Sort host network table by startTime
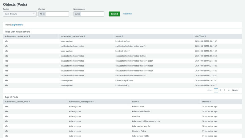 pyautogui.click(x=201, y=36)
